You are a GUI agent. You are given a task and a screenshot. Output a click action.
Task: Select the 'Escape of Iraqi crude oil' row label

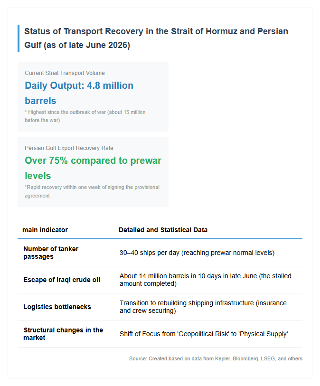point(62,280)
